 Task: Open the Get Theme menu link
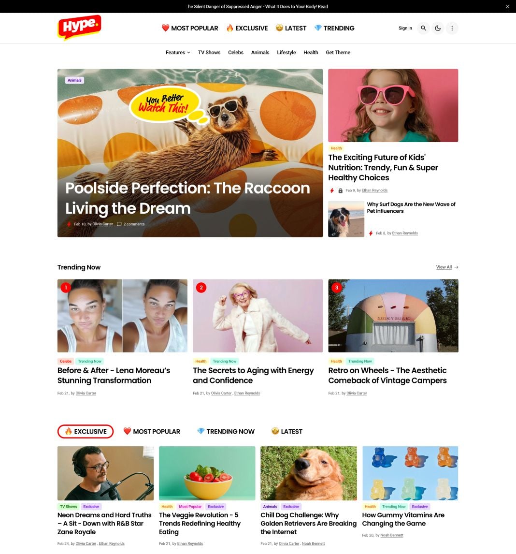tap(338, 52)
